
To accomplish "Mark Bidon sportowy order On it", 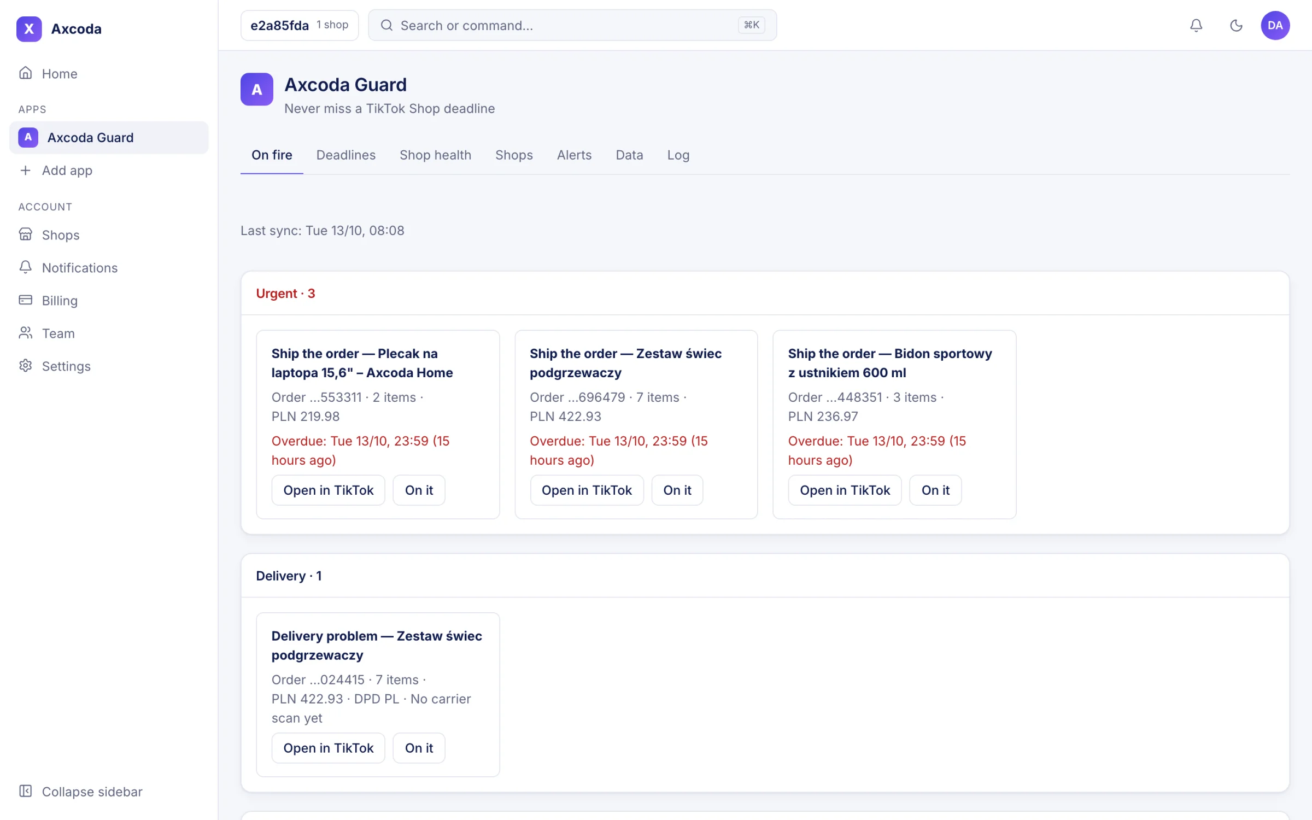I will coord(935,490).
